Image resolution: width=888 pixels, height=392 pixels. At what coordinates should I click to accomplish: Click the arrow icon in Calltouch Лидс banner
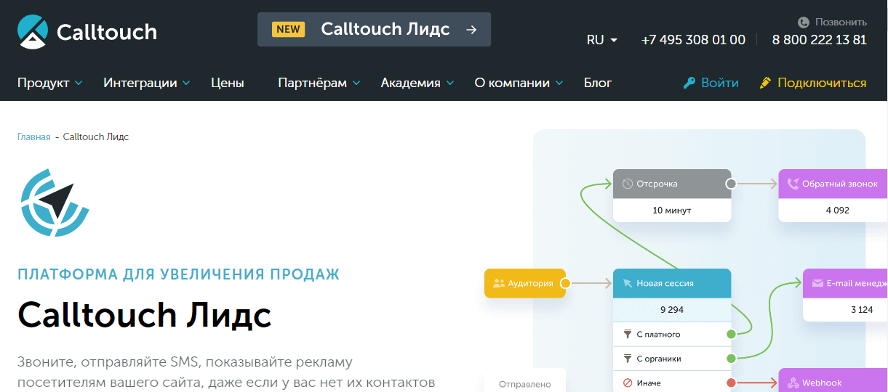coord(471,30)
